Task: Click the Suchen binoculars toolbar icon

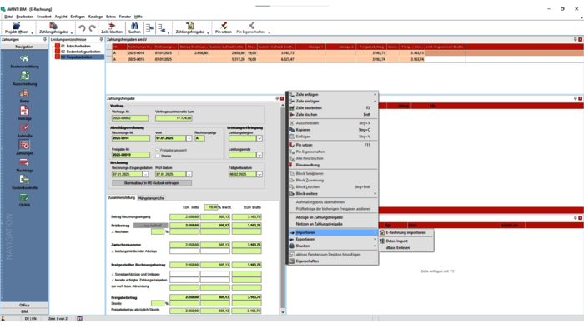Action: [134, 26]
